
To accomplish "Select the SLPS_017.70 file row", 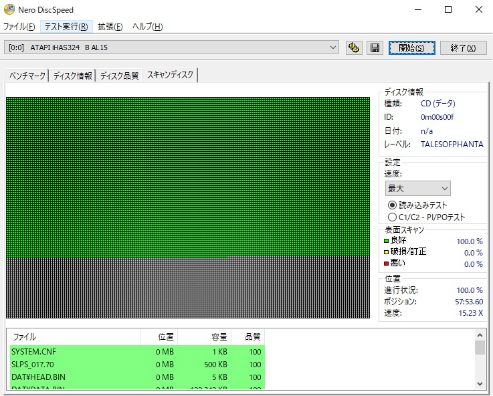I will click(x=137, y=365).
